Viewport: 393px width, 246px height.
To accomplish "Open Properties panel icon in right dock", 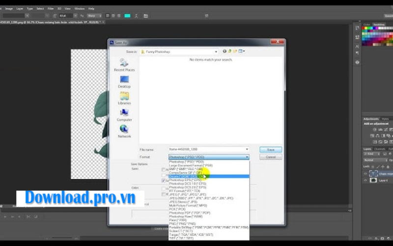I will click(x=358, y=37).
